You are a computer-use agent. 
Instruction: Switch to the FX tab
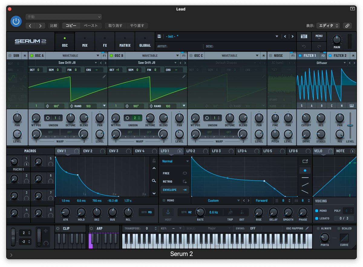(x=105, y=42)
